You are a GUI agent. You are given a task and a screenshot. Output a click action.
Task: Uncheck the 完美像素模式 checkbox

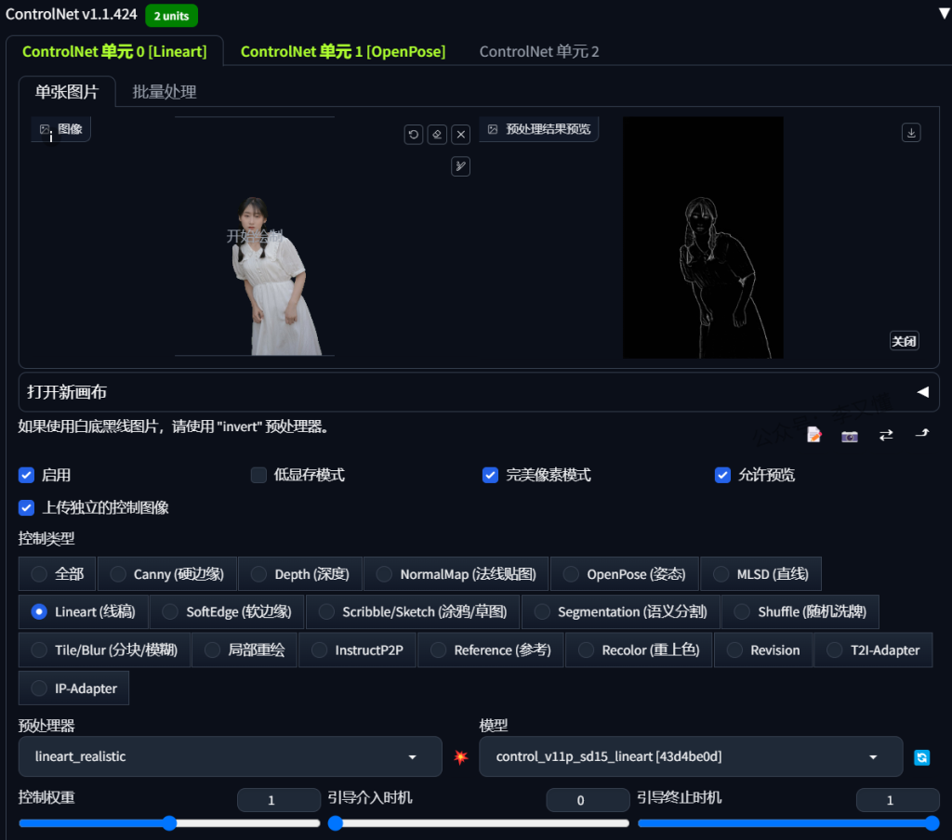click(x=491, y=475)
